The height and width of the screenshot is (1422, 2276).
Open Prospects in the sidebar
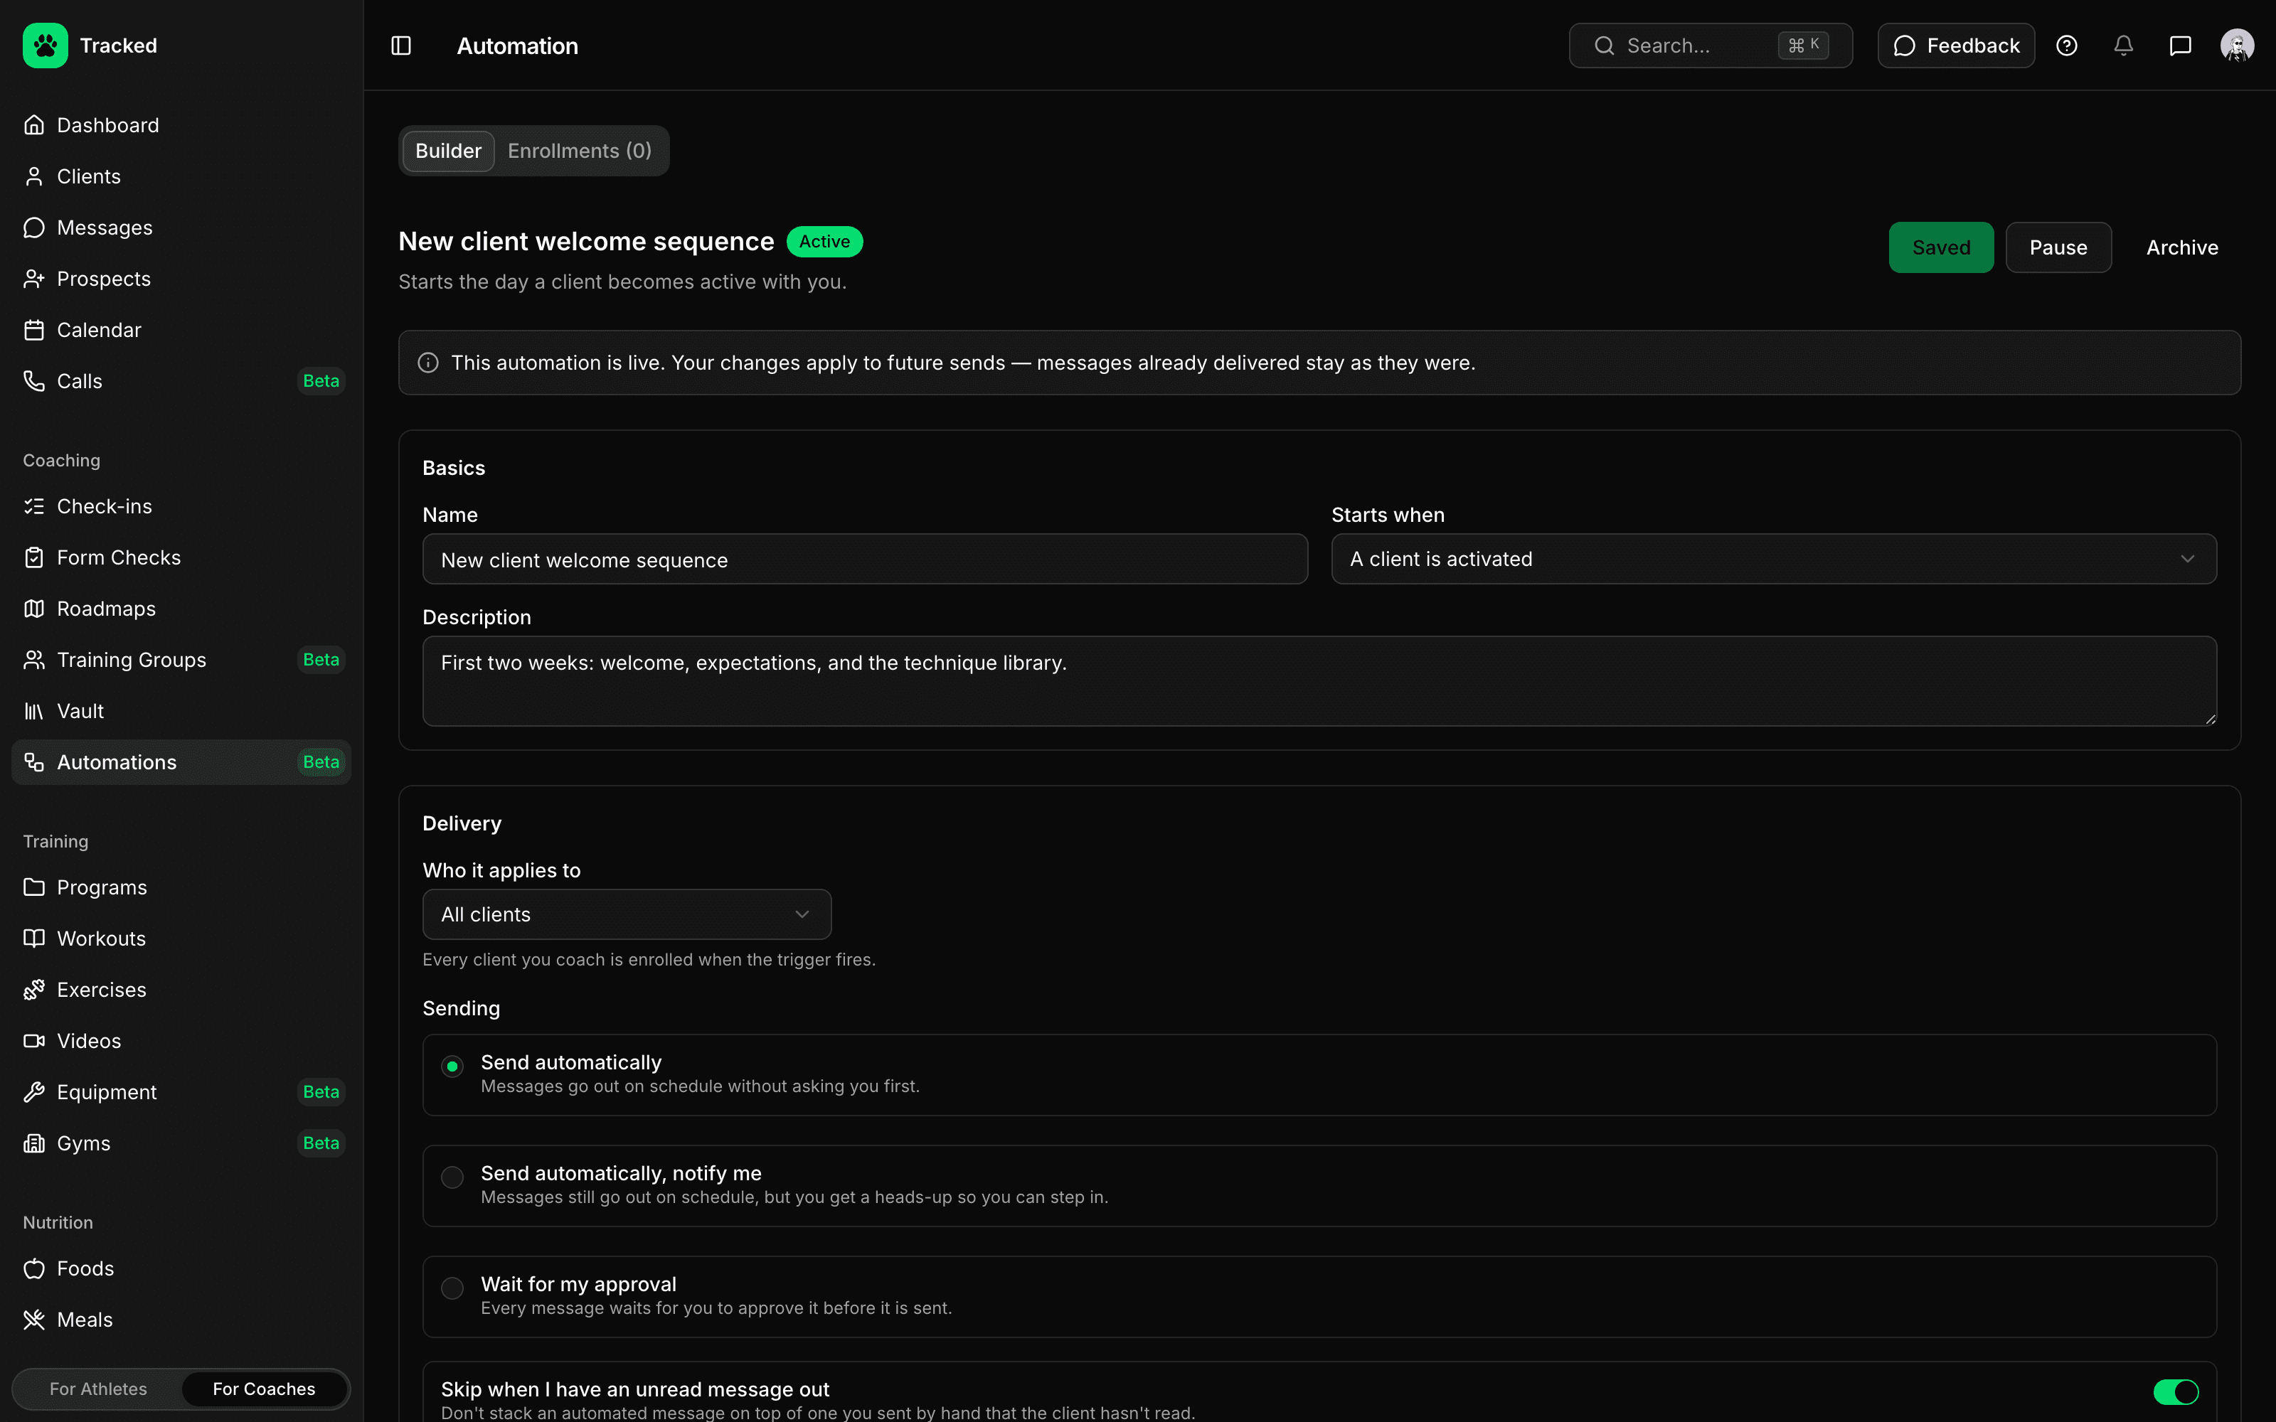click(181, 279)
